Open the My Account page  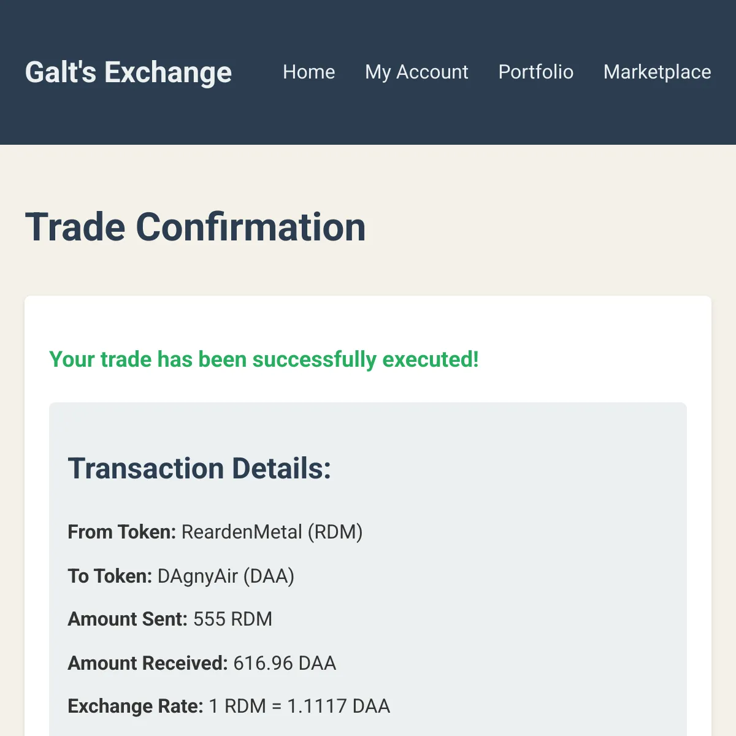[x=416, y=72]
